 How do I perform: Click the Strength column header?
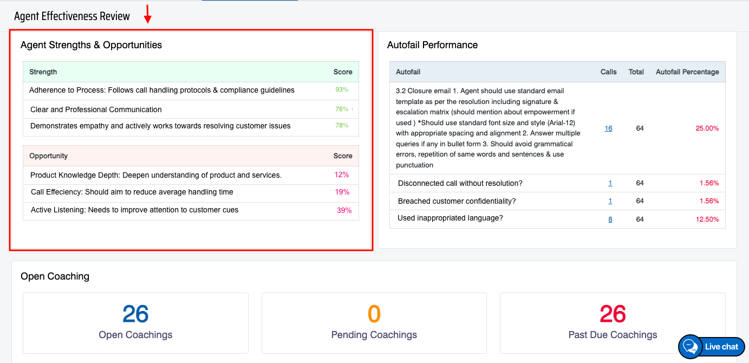[43, 72]
